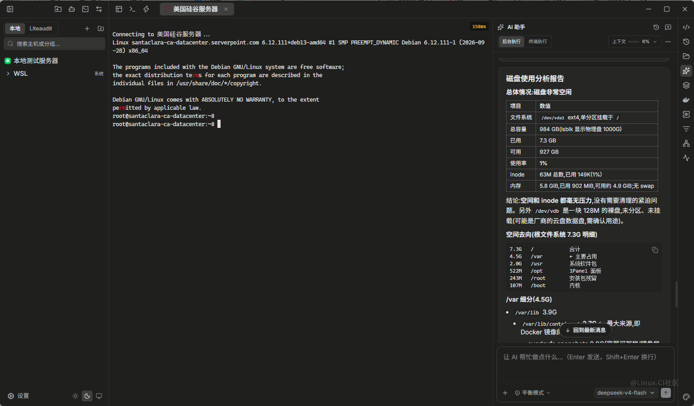Click the transfer arrows icon

(99, 9)
